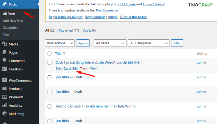Click the Media icon in sidebar
Image resolution: width=217 pixels, height=124 pixels.
coord(4,44)
